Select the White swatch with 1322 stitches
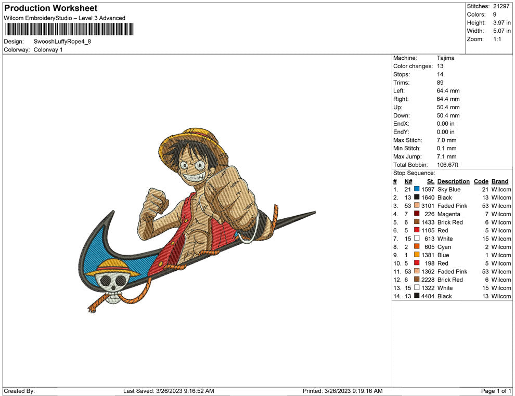This screenshot has height=396, width=515. pos(417,287)
